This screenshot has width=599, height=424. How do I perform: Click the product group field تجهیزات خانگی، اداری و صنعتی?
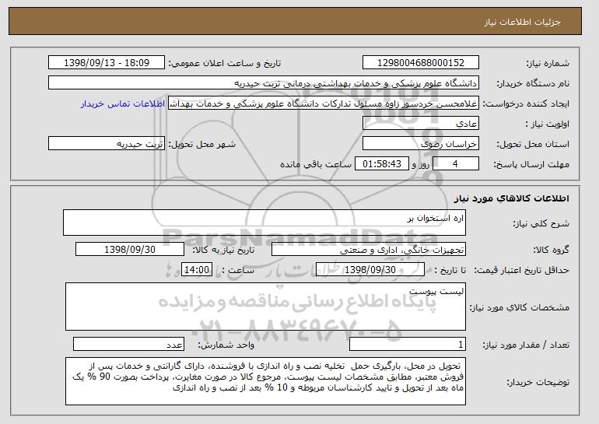369,250
